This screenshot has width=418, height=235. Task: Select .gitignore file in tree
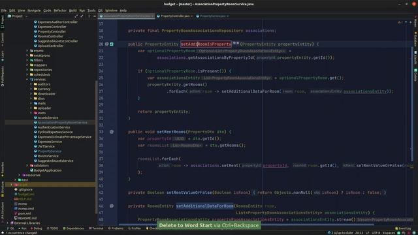click(x=24, y=189)
